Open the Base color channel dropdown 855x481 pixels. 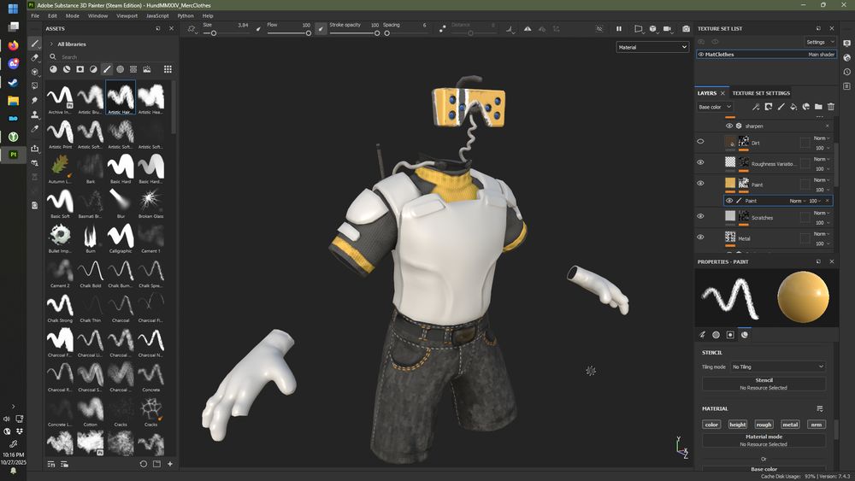click(x=715, y=107)
